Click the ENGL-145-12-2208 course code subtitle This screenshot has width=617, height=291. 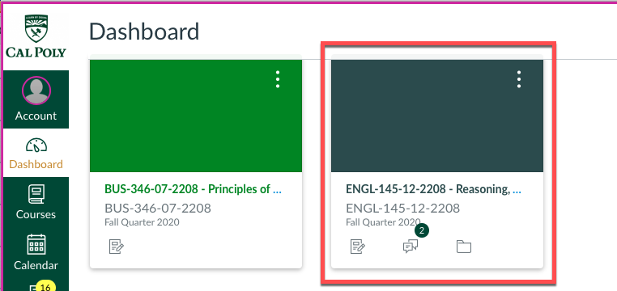[402, 208]
